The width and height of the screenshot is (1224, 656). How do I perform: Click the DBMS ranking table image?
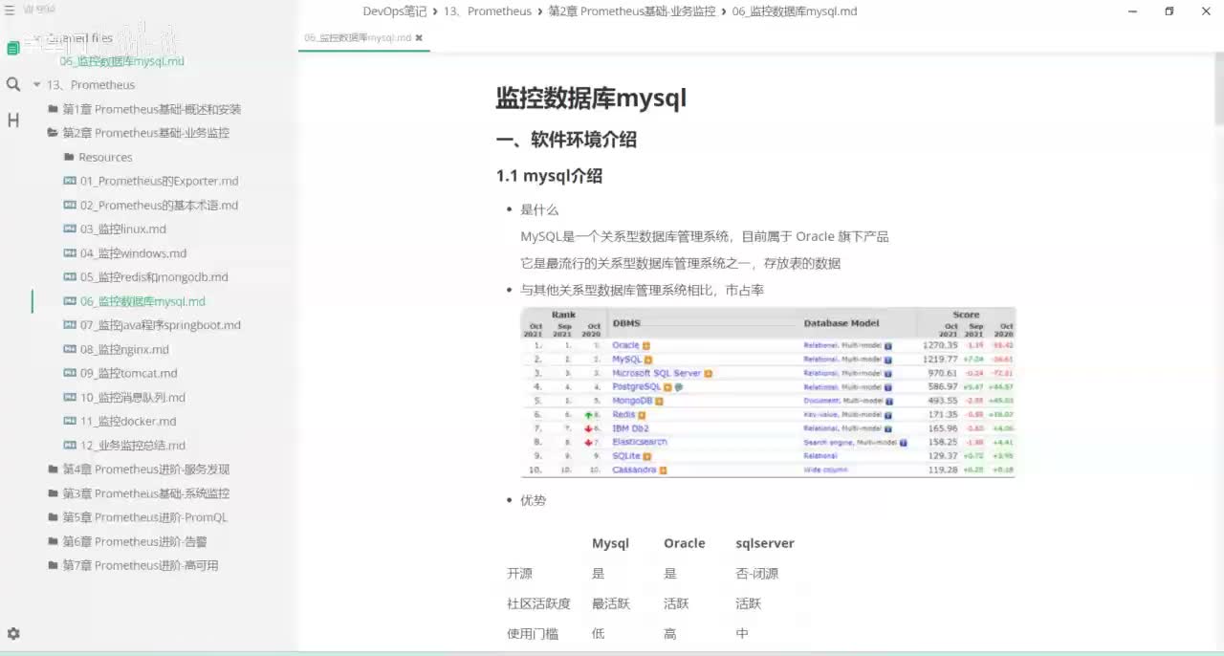click(x=768, y=392)
